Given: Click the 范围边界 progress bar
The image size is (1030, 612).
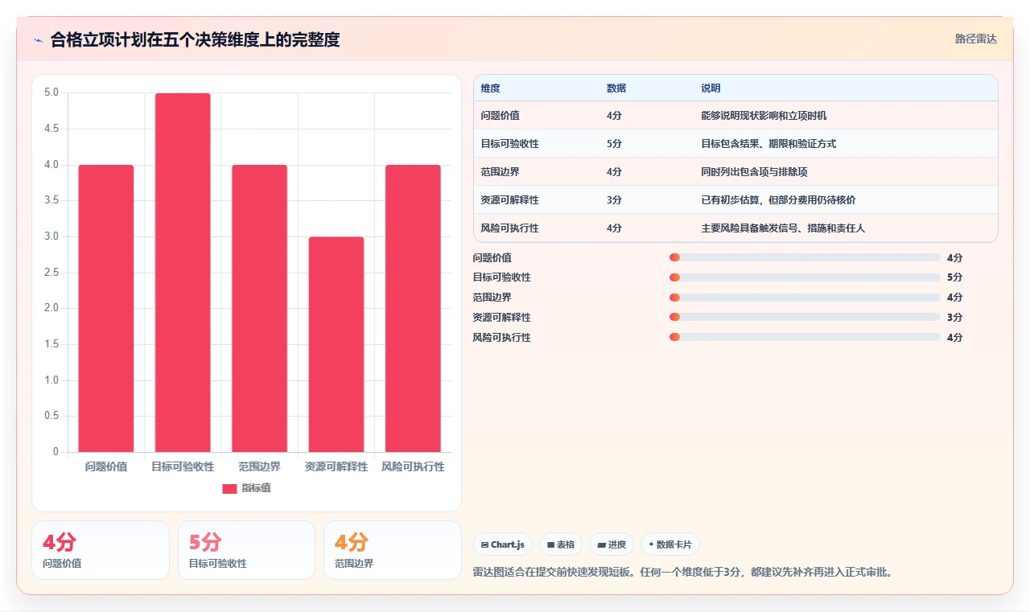Looking at the screenshot, I should [805, 298].
